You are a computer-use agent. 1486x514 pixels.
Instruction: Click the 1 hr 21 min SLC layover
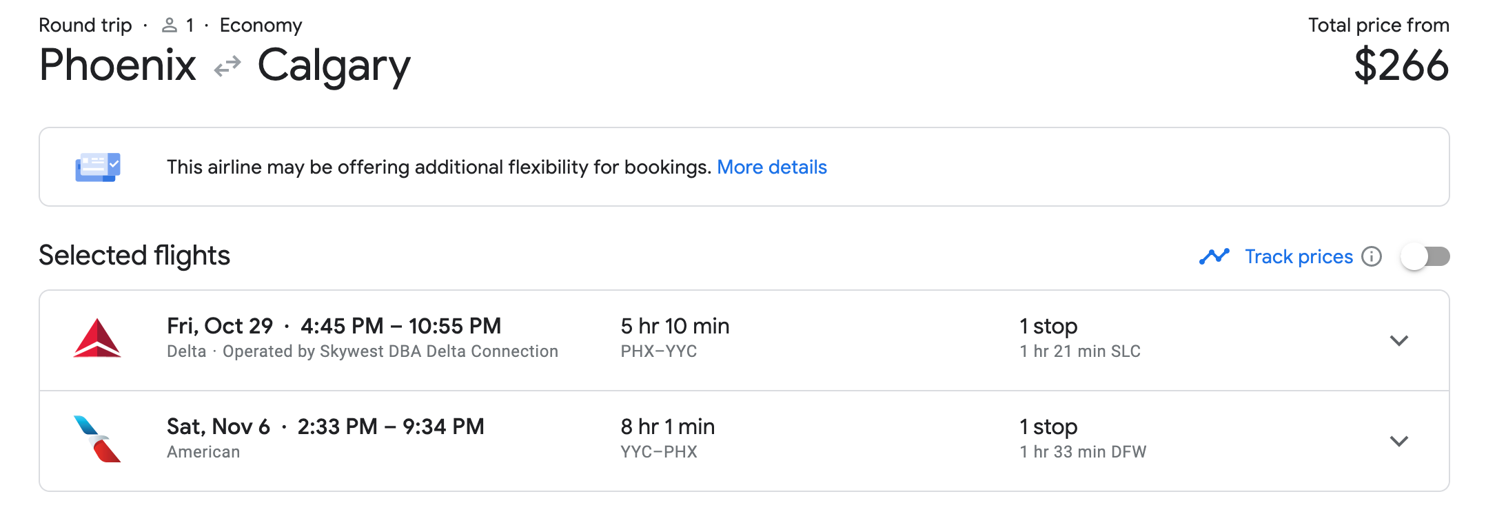[x=1079, y=351]
